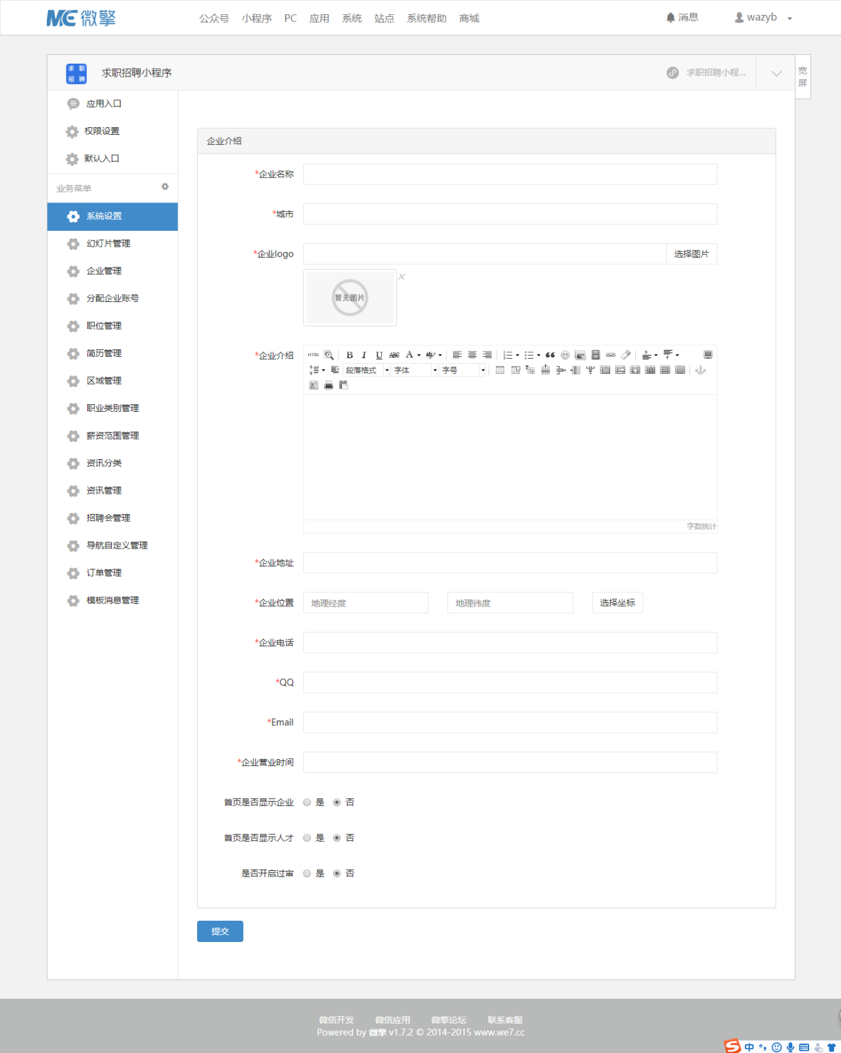Expand the wazyb user account menu
Image resolution: width=841 pixels, height=1053 pixels.
coord(762,18)
